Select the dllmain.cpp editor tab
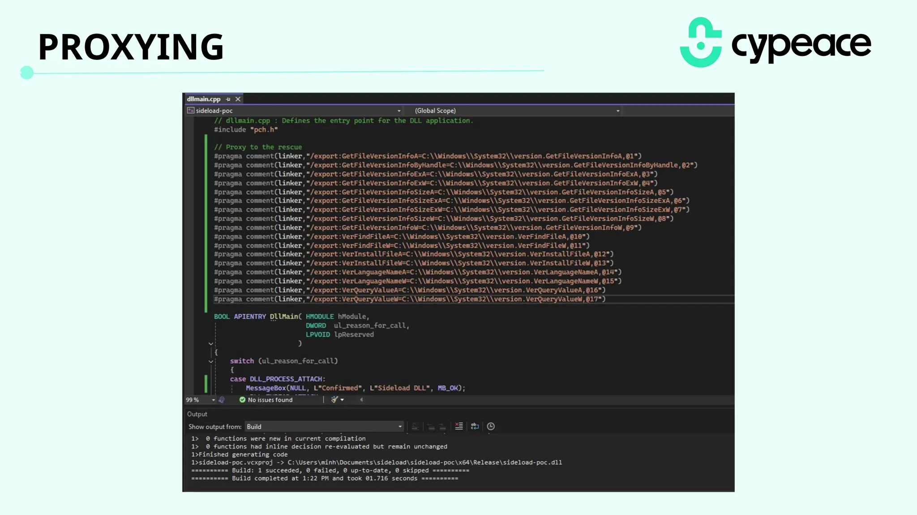 click(204, 99)
